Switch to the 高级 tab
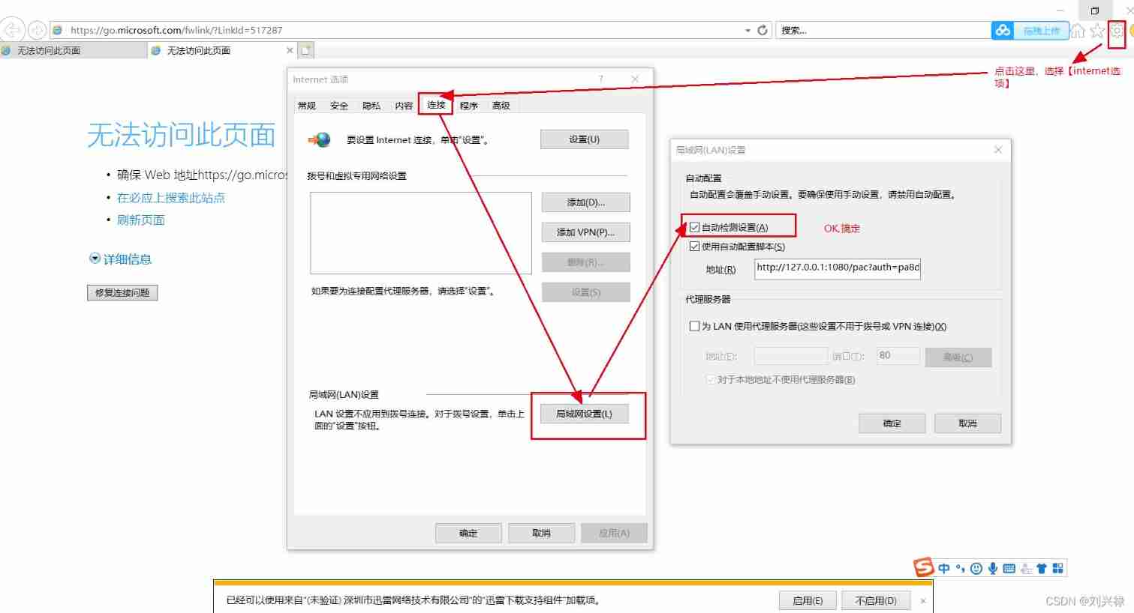Image resolution: width=1134 pixels, height=613 pixels. coord(501,105)
